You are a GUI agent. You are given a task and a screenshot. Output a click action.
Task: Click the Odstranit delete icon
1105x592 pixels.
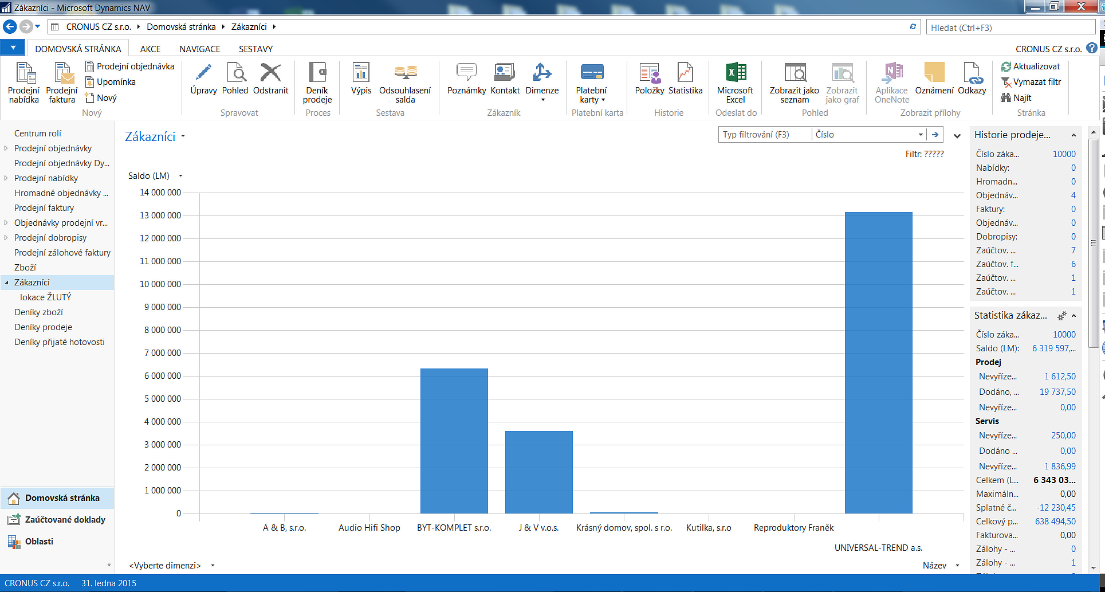[x=270, y=73]
